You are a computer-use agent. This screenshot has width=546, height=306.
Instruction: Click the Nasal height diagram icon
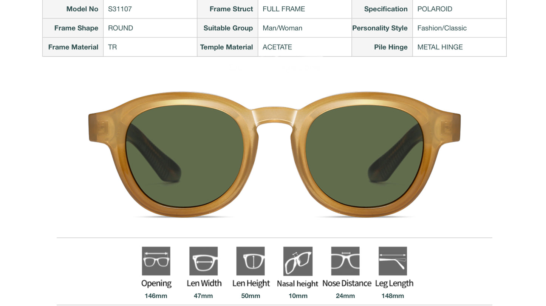(x=298, y=261)
